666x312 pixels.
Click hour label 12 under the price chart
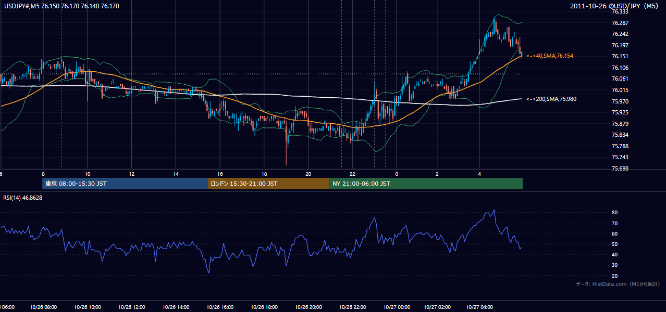(132, 174)
